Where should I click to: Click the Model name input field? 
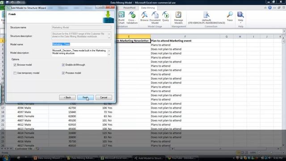coord(81,44)
